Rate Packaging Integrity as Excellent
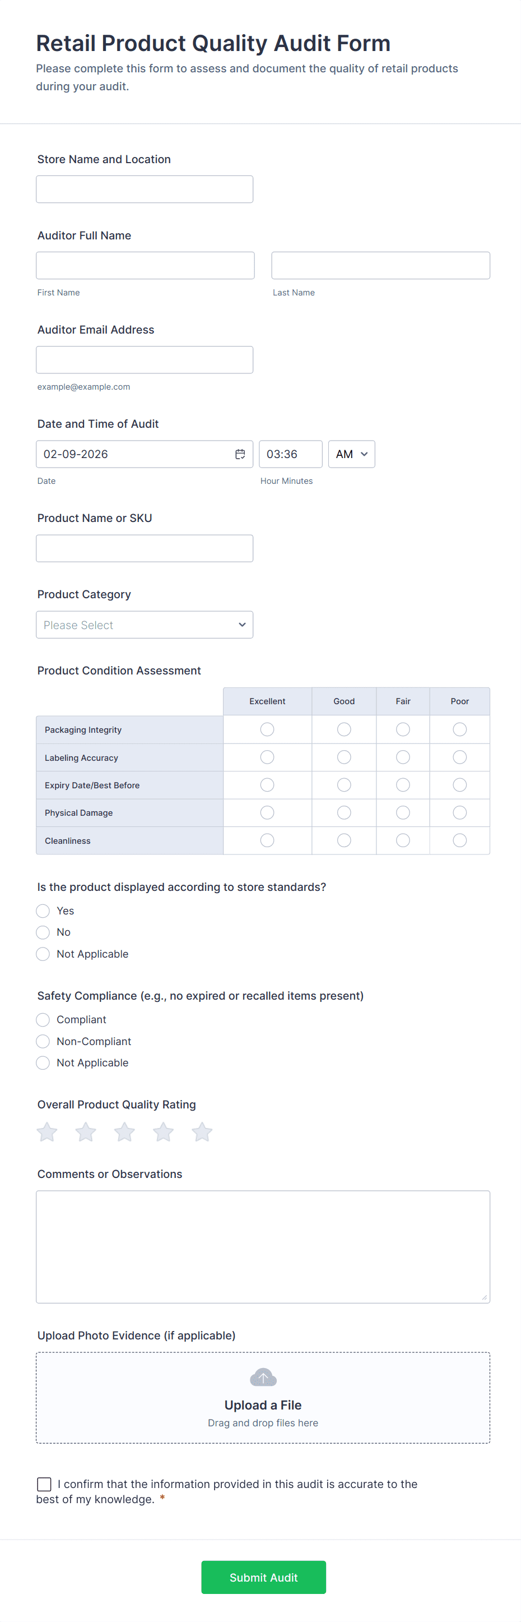Screen dimensions: 521x1622 tap(267, 729)
